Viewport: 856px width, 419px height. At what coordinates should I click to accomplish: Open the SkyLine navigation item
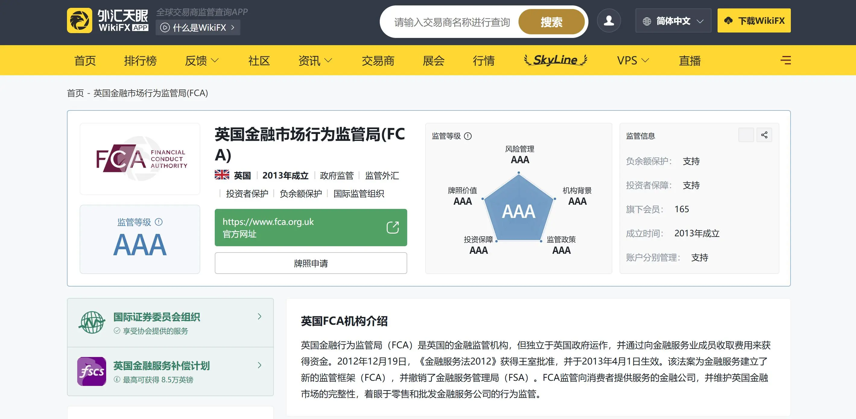[x=555, y=60]
